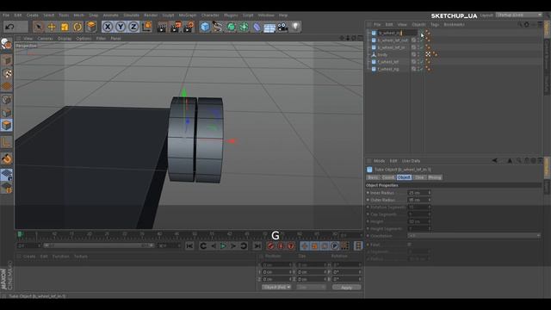This screenshot has width=551, height=310.
Task: Select the Live Selection arrow tool
Action: pos(38,27)
